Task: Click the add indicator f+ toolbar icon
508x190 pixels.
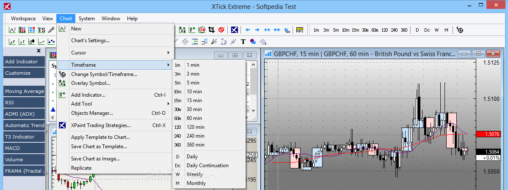Action: (x=192, y=30)
